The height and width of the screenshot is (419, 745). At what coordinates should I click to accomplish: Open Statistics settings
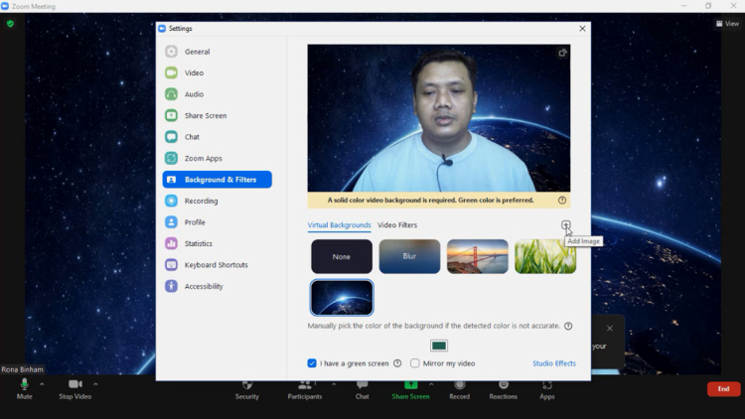[218, 243]
